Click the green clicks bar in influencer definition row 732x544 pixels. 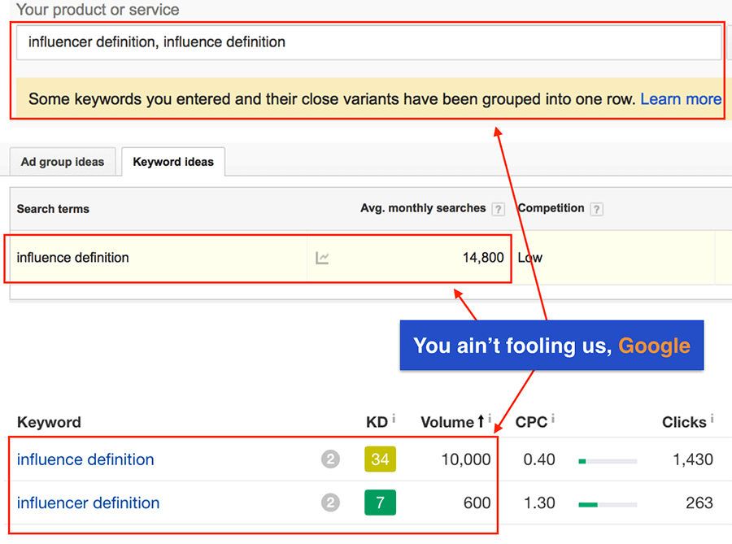point(588,504)
